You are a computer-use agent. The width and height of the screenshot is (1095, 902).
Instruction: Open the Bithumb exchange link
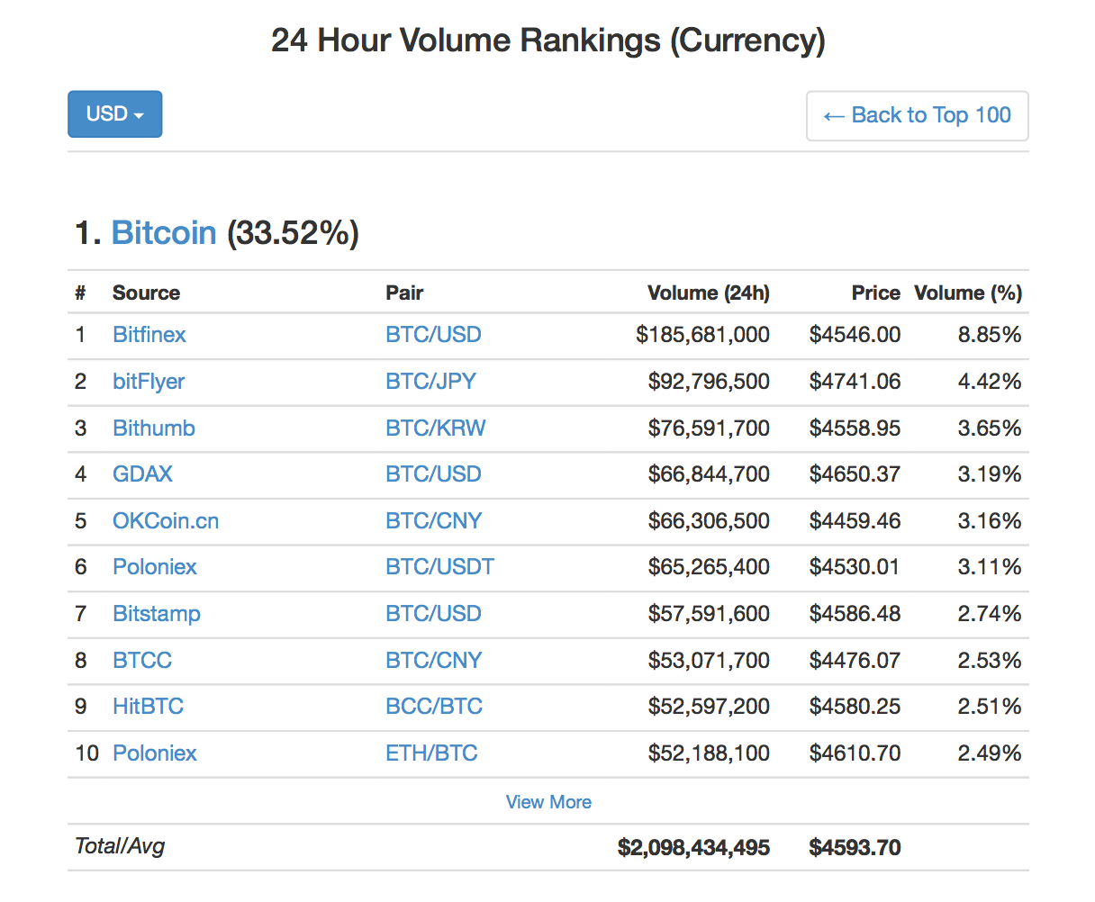[154, 428]
